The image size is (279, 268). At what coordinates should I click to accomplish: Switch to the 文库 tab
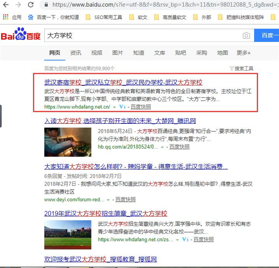click(x=159, y=53)
